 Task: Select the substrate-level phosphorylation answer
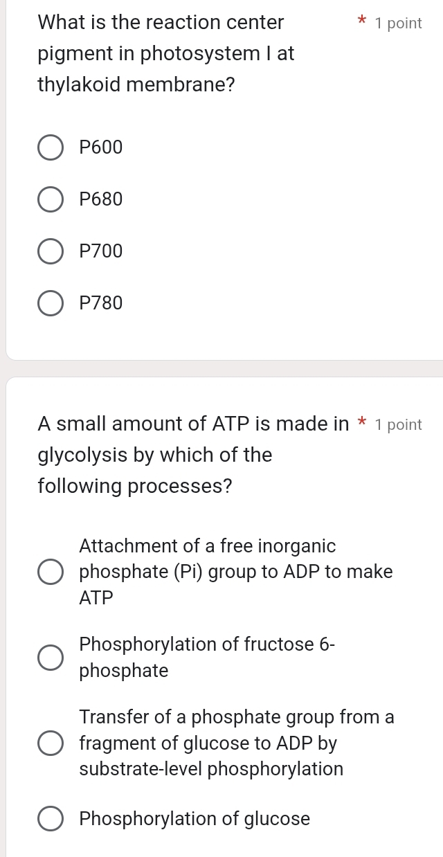point(50,743)
